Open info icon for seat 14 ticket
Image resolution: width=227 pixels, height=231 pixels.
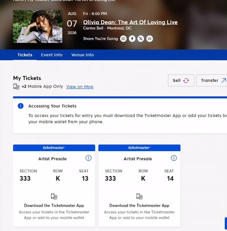coord(174,158)
